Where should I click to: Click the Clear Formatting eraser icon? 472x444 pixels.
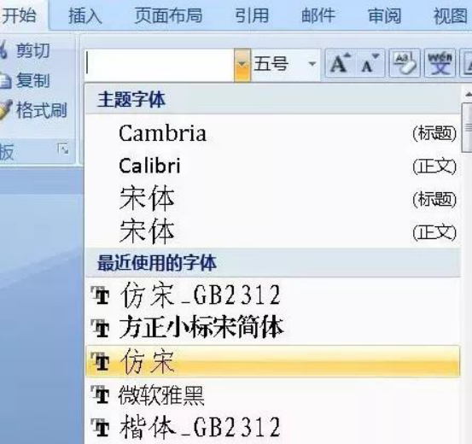click(405, 63)
